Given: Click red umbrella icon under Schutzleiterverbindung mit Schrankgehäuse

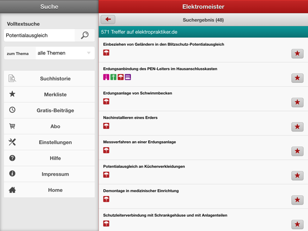Looking at the screenshot, I should click(106, 224).
